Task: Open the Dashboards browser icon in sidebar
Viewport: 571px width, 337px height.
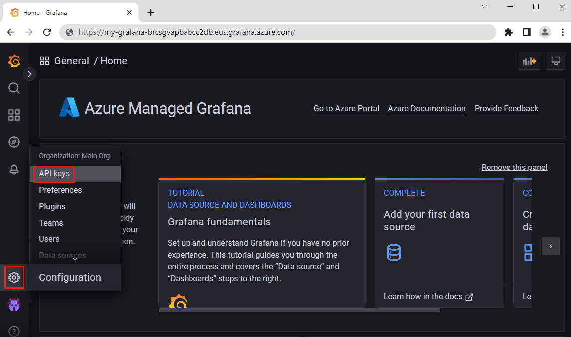Action: (14, 115)
